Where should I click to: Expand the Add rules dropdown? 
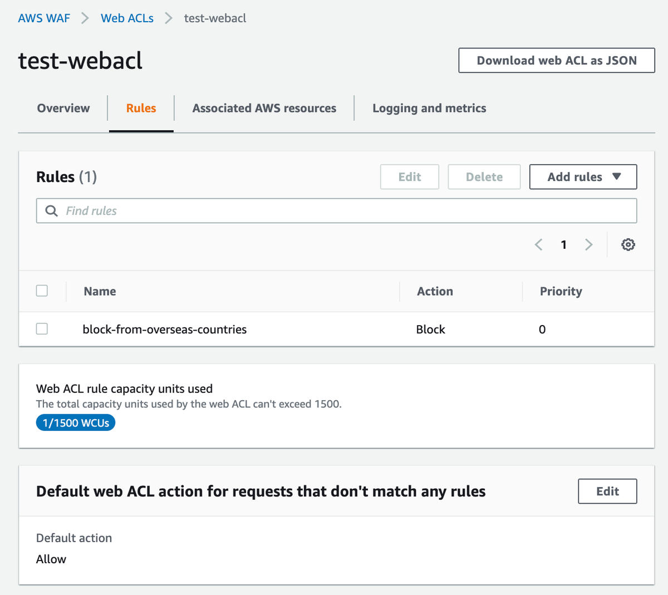click(583, 177)
